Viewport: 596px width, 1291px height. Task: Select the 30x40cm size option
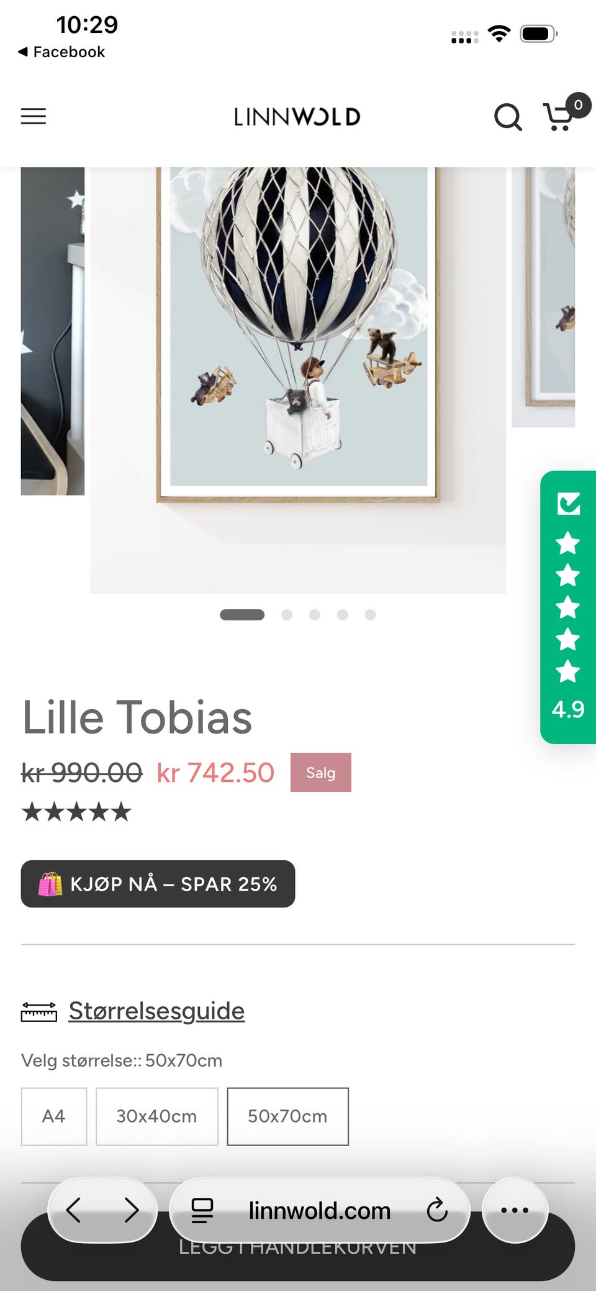157,1116
